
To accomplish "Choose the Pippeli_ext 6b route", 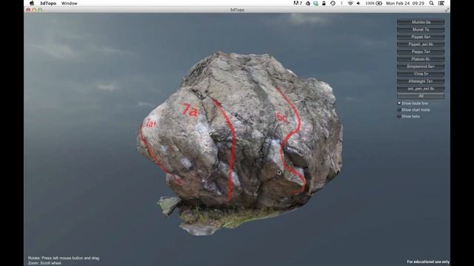I will [x=421, y=44].
